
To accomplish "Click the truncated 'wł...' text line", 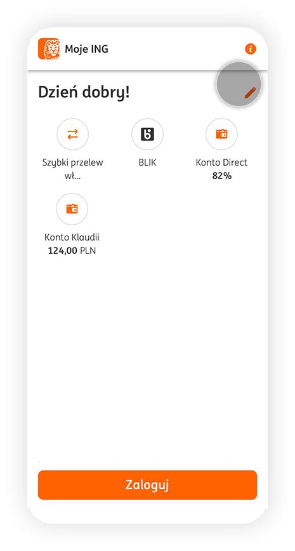I will coord(73,176).
